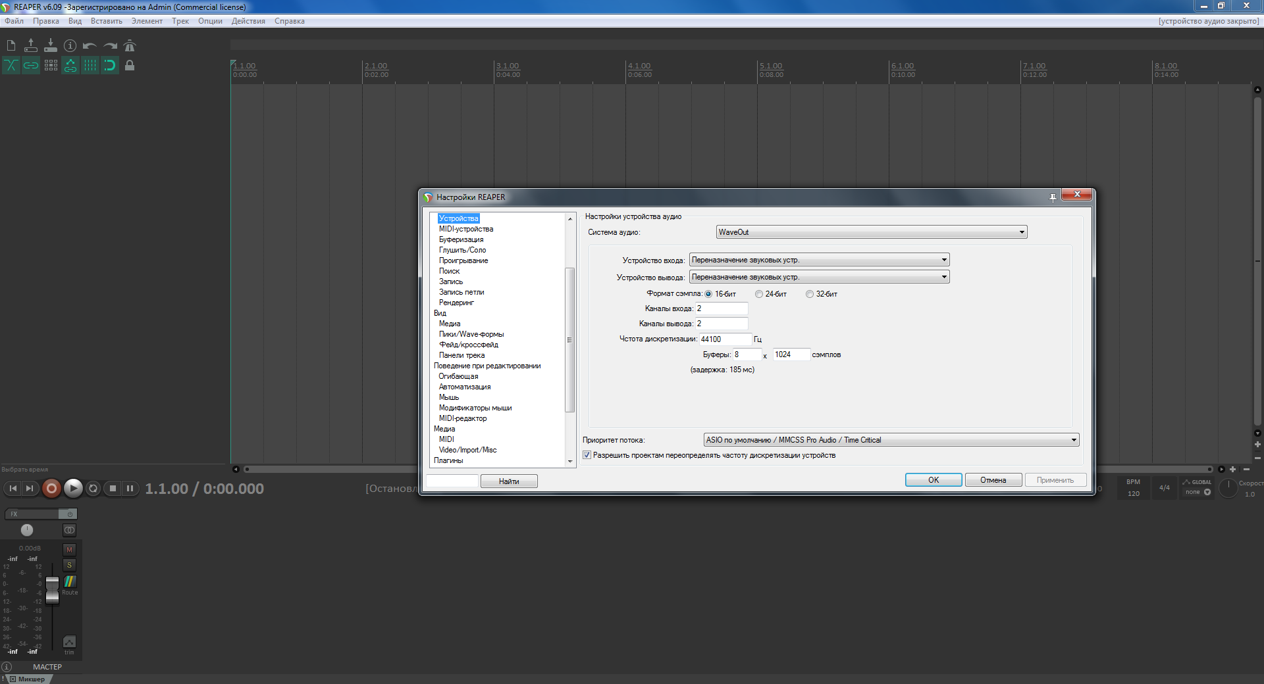This screenshot has width=1264, height=684.
Task: Toggle auto-crossfade icon in toolbar
Action: pyautogui.click(x=11, y=65)
